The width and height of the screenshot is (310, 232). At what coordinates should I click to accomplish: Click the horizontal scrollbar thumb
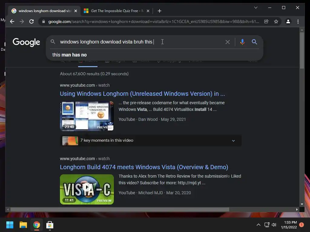click(120, 210)
